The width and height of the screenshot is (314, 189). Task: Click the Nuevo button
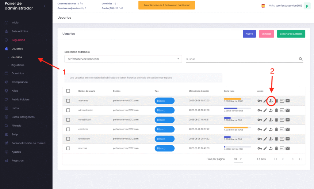click(x=249, y=34)
